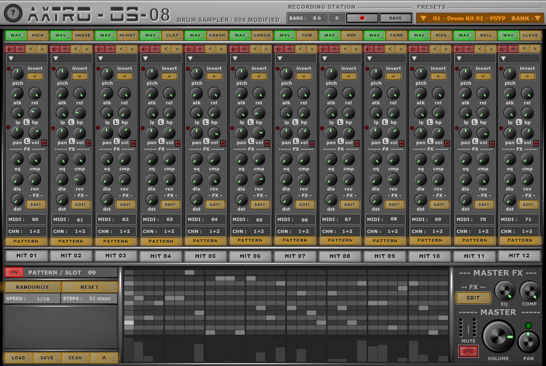Viewport: 546px width, 366px height.
Task: Click the RANDOMIZE pattern button
Action: point(32,287)
